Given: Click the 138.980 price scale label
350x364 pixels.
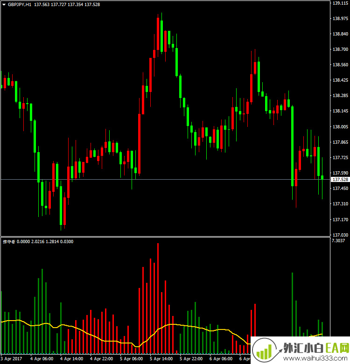Looking at the screenshot, I should 339,19.
